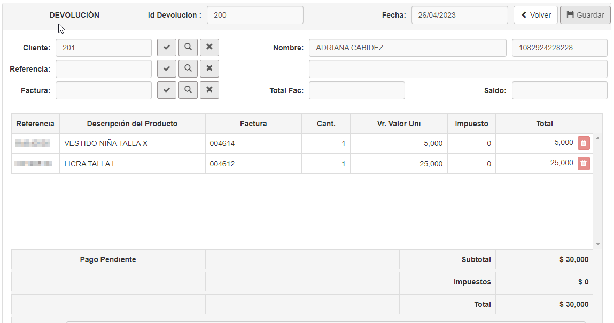This screenshot has height=323, width=614.
Task: Confirm the Cliente field with checkmark icon
Action: 167,48
